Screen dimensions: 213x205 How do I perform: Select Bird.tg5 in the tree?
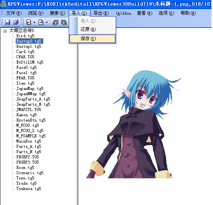(25, 36)
